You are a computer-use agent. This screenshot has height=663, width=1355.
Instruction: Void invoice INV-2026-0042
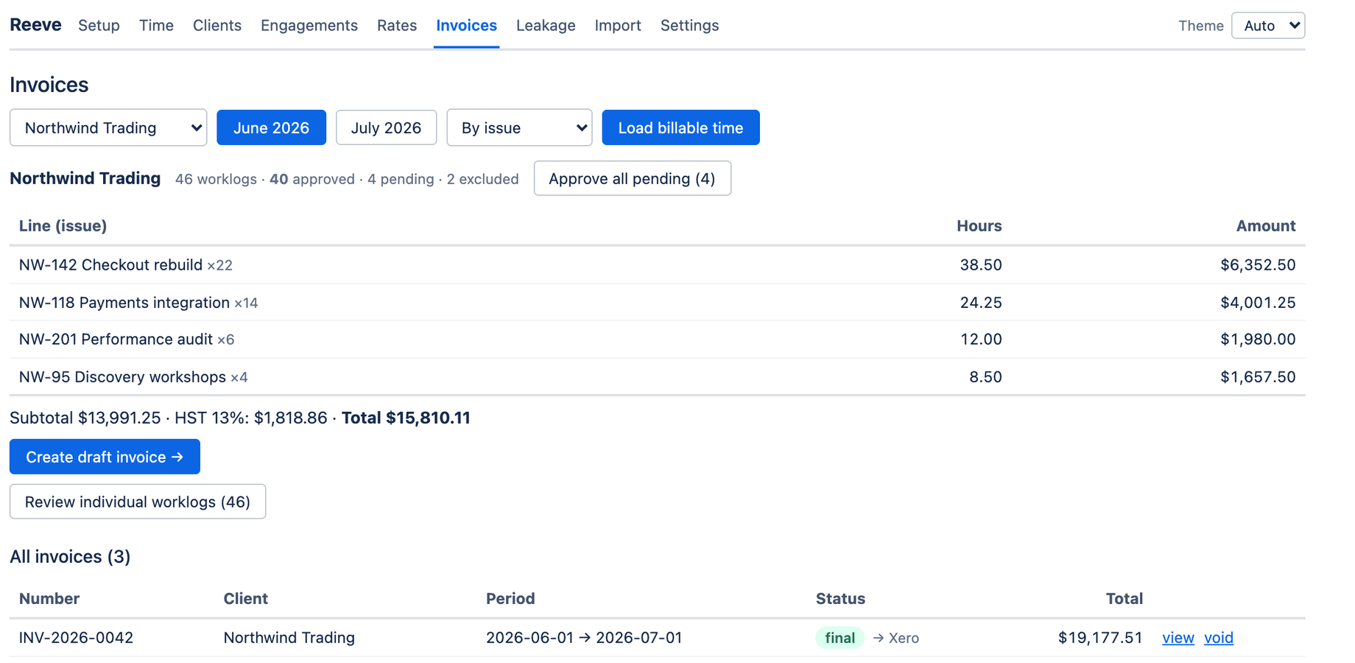(1218, 638)
